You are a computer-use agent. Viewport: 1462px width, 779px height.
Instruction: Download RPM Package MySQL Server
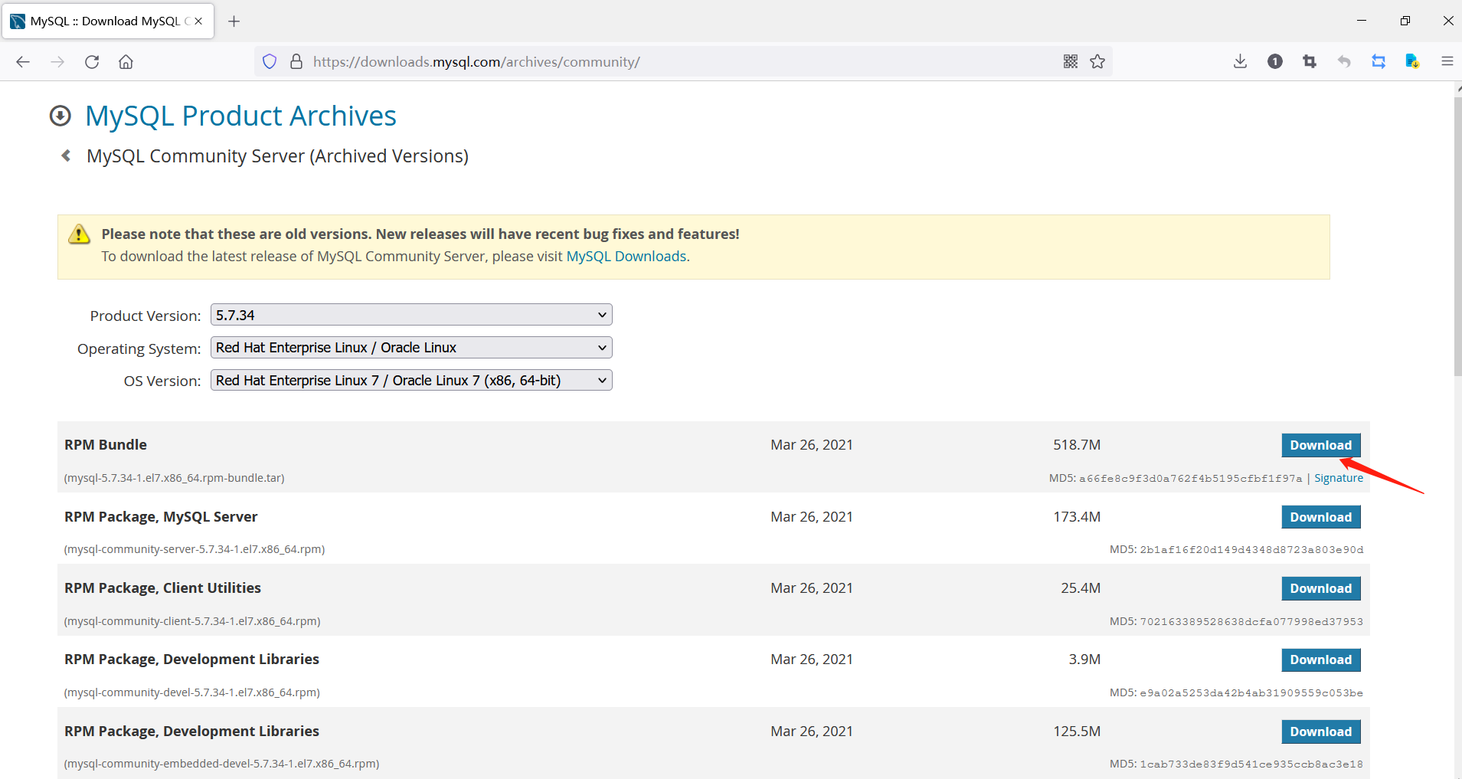(x=1321, y=517)
